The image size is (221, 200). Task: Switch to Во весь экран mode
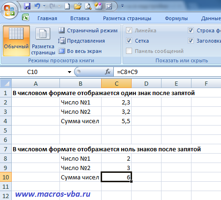point(80,51)
